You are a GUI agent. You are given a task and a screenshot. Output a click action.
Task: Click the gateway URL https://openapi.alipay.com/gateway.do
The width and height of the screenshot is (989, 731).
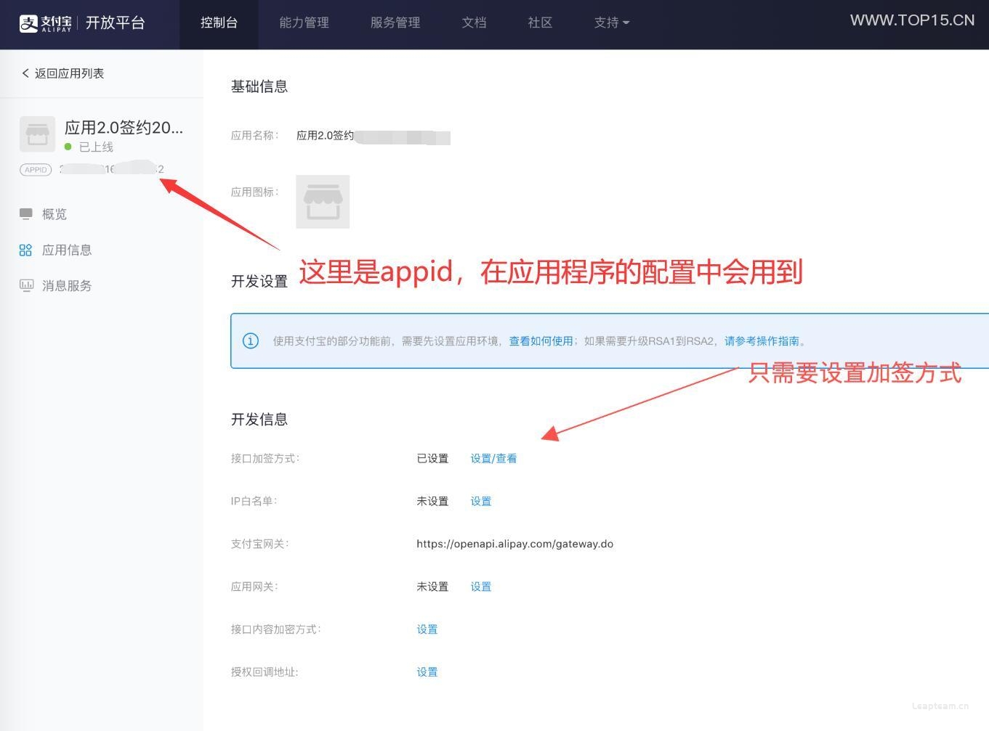point(514,544)
